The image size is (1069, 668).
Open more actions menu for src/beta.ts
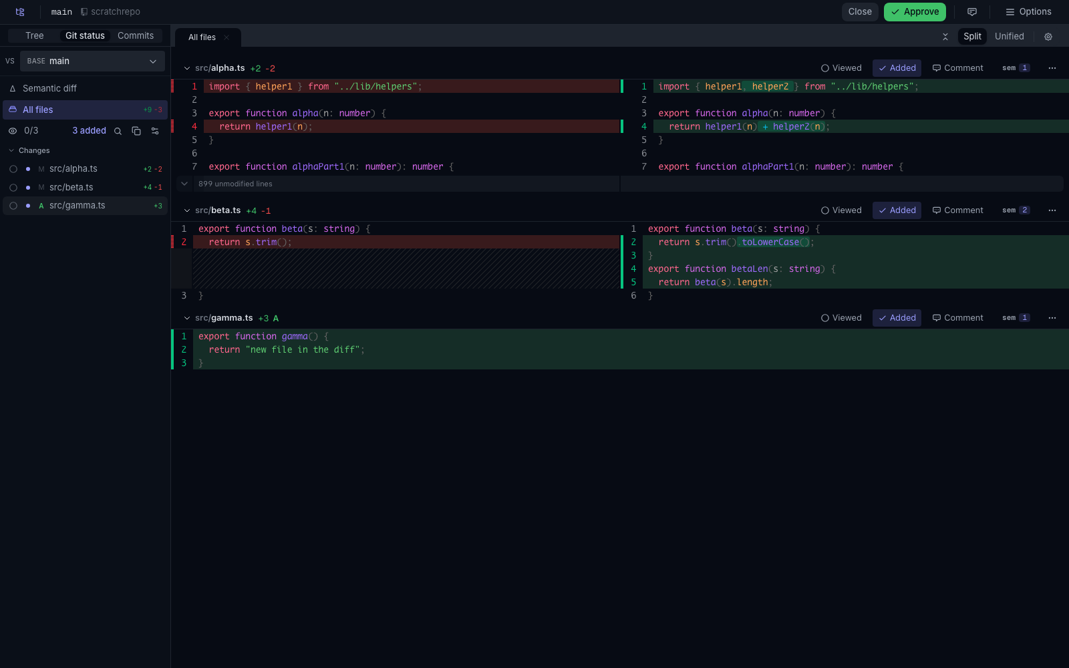[x=1052, y=210]
